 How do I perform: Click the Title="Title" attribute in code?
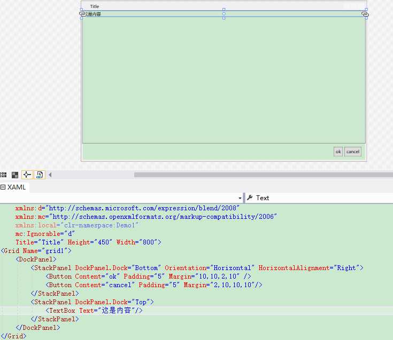40,242
